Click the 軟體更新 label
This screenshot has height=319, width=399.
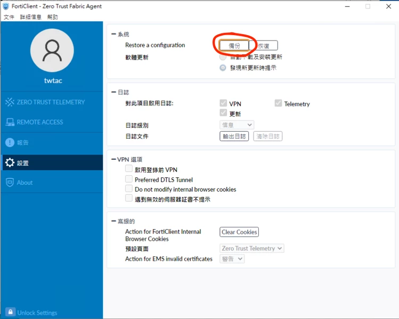(x=137, y=57)
